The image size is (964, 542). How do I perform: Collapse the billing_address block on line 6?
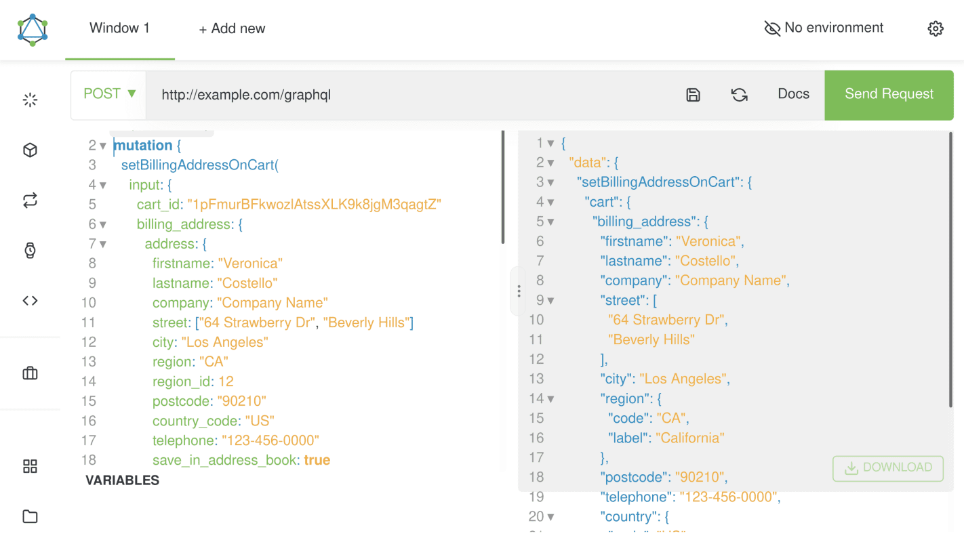click(x=103, y=224)
